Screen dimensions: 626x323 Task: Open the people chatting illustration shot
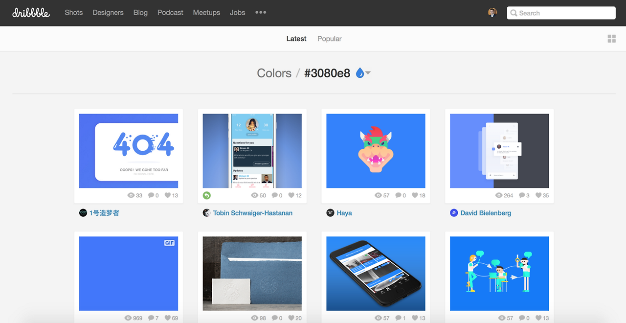point(499,274)
